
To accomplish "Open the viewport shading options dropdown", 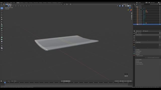I will [132, 6].
